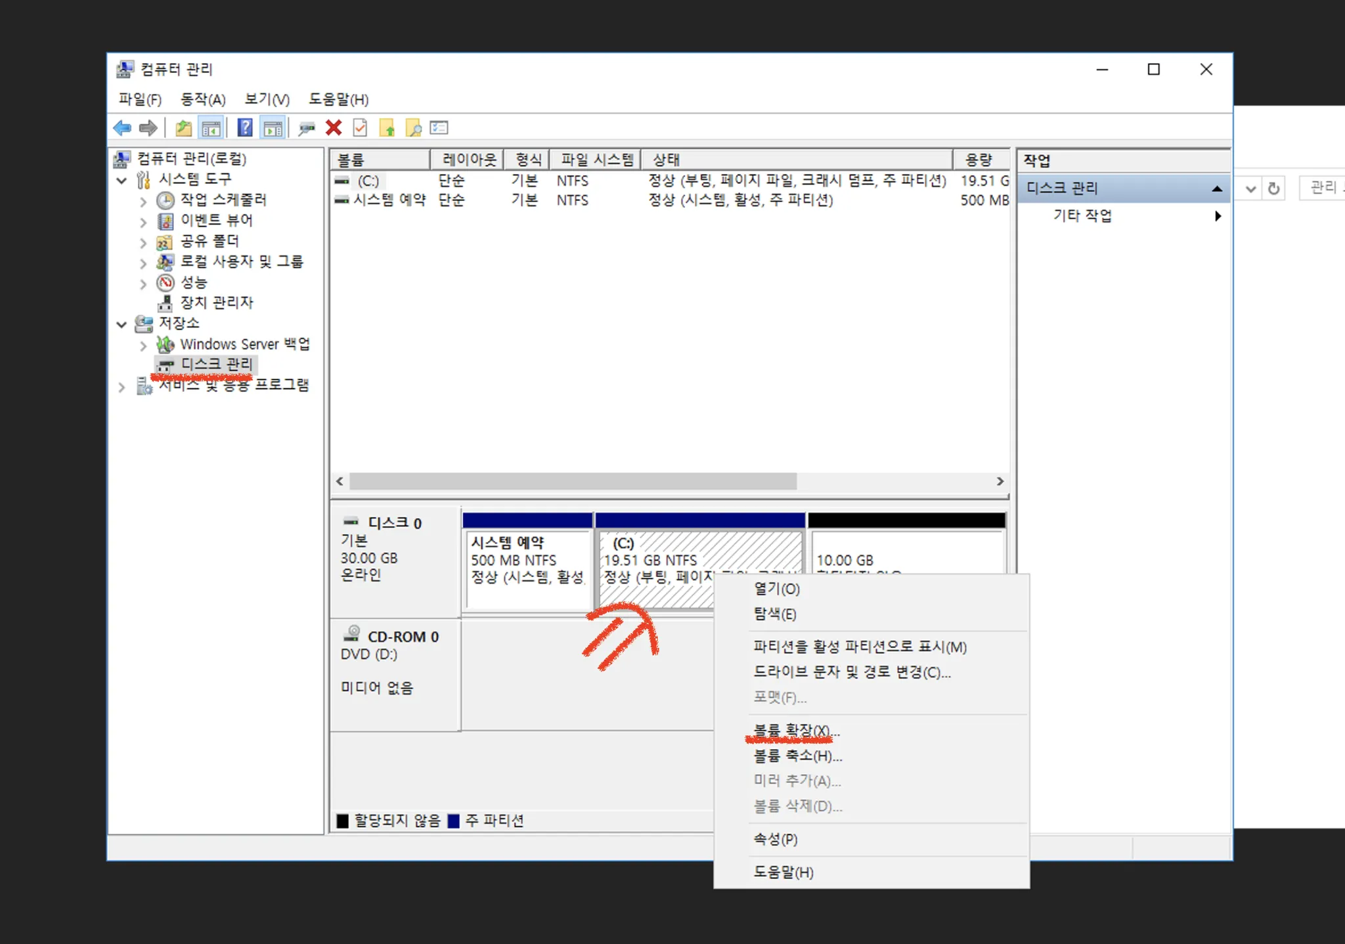Screen dimensions: 1345x944
Task: Choose 볼륨 확장(X) from context menu
Action: (x=796, y=730)
